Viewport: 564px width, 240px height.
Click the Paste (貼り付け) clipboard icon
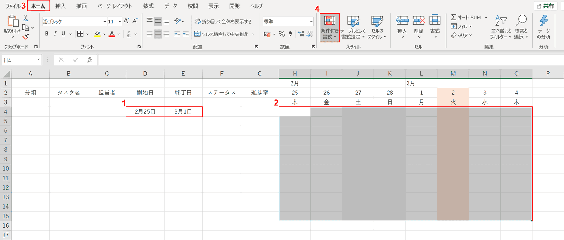tap(12, 21)
